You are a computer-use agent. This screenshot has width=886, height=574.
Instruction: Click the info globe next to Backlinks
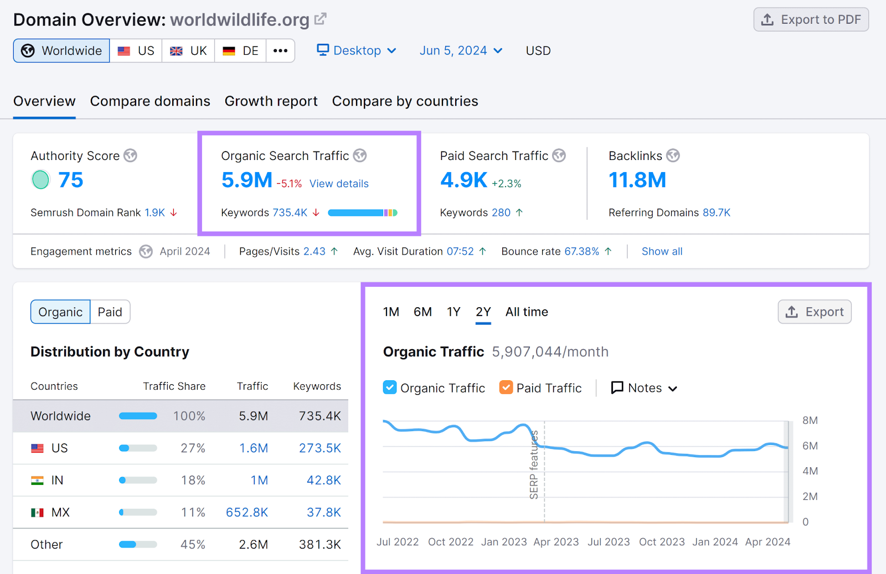pyautogui.click(x=673, y=156)
